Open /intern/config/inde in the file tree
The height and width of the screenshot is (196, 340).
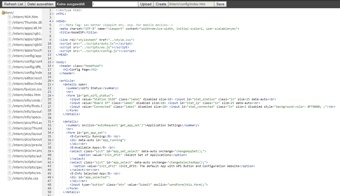tap(27, 73)
